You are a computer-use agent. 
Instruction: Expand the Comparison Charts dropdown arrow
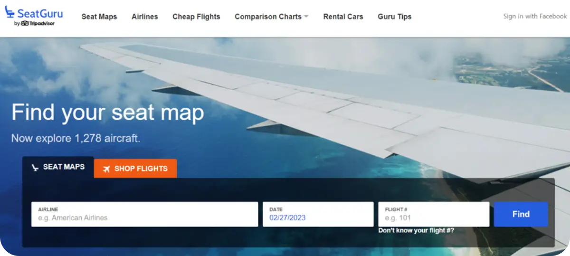coord(306,16)
